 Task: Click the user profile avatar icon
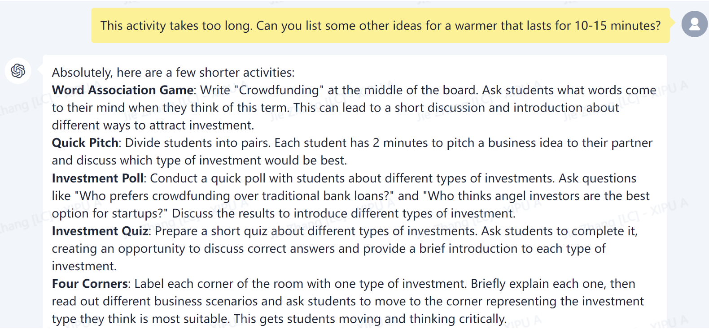[x=694, y=24]
